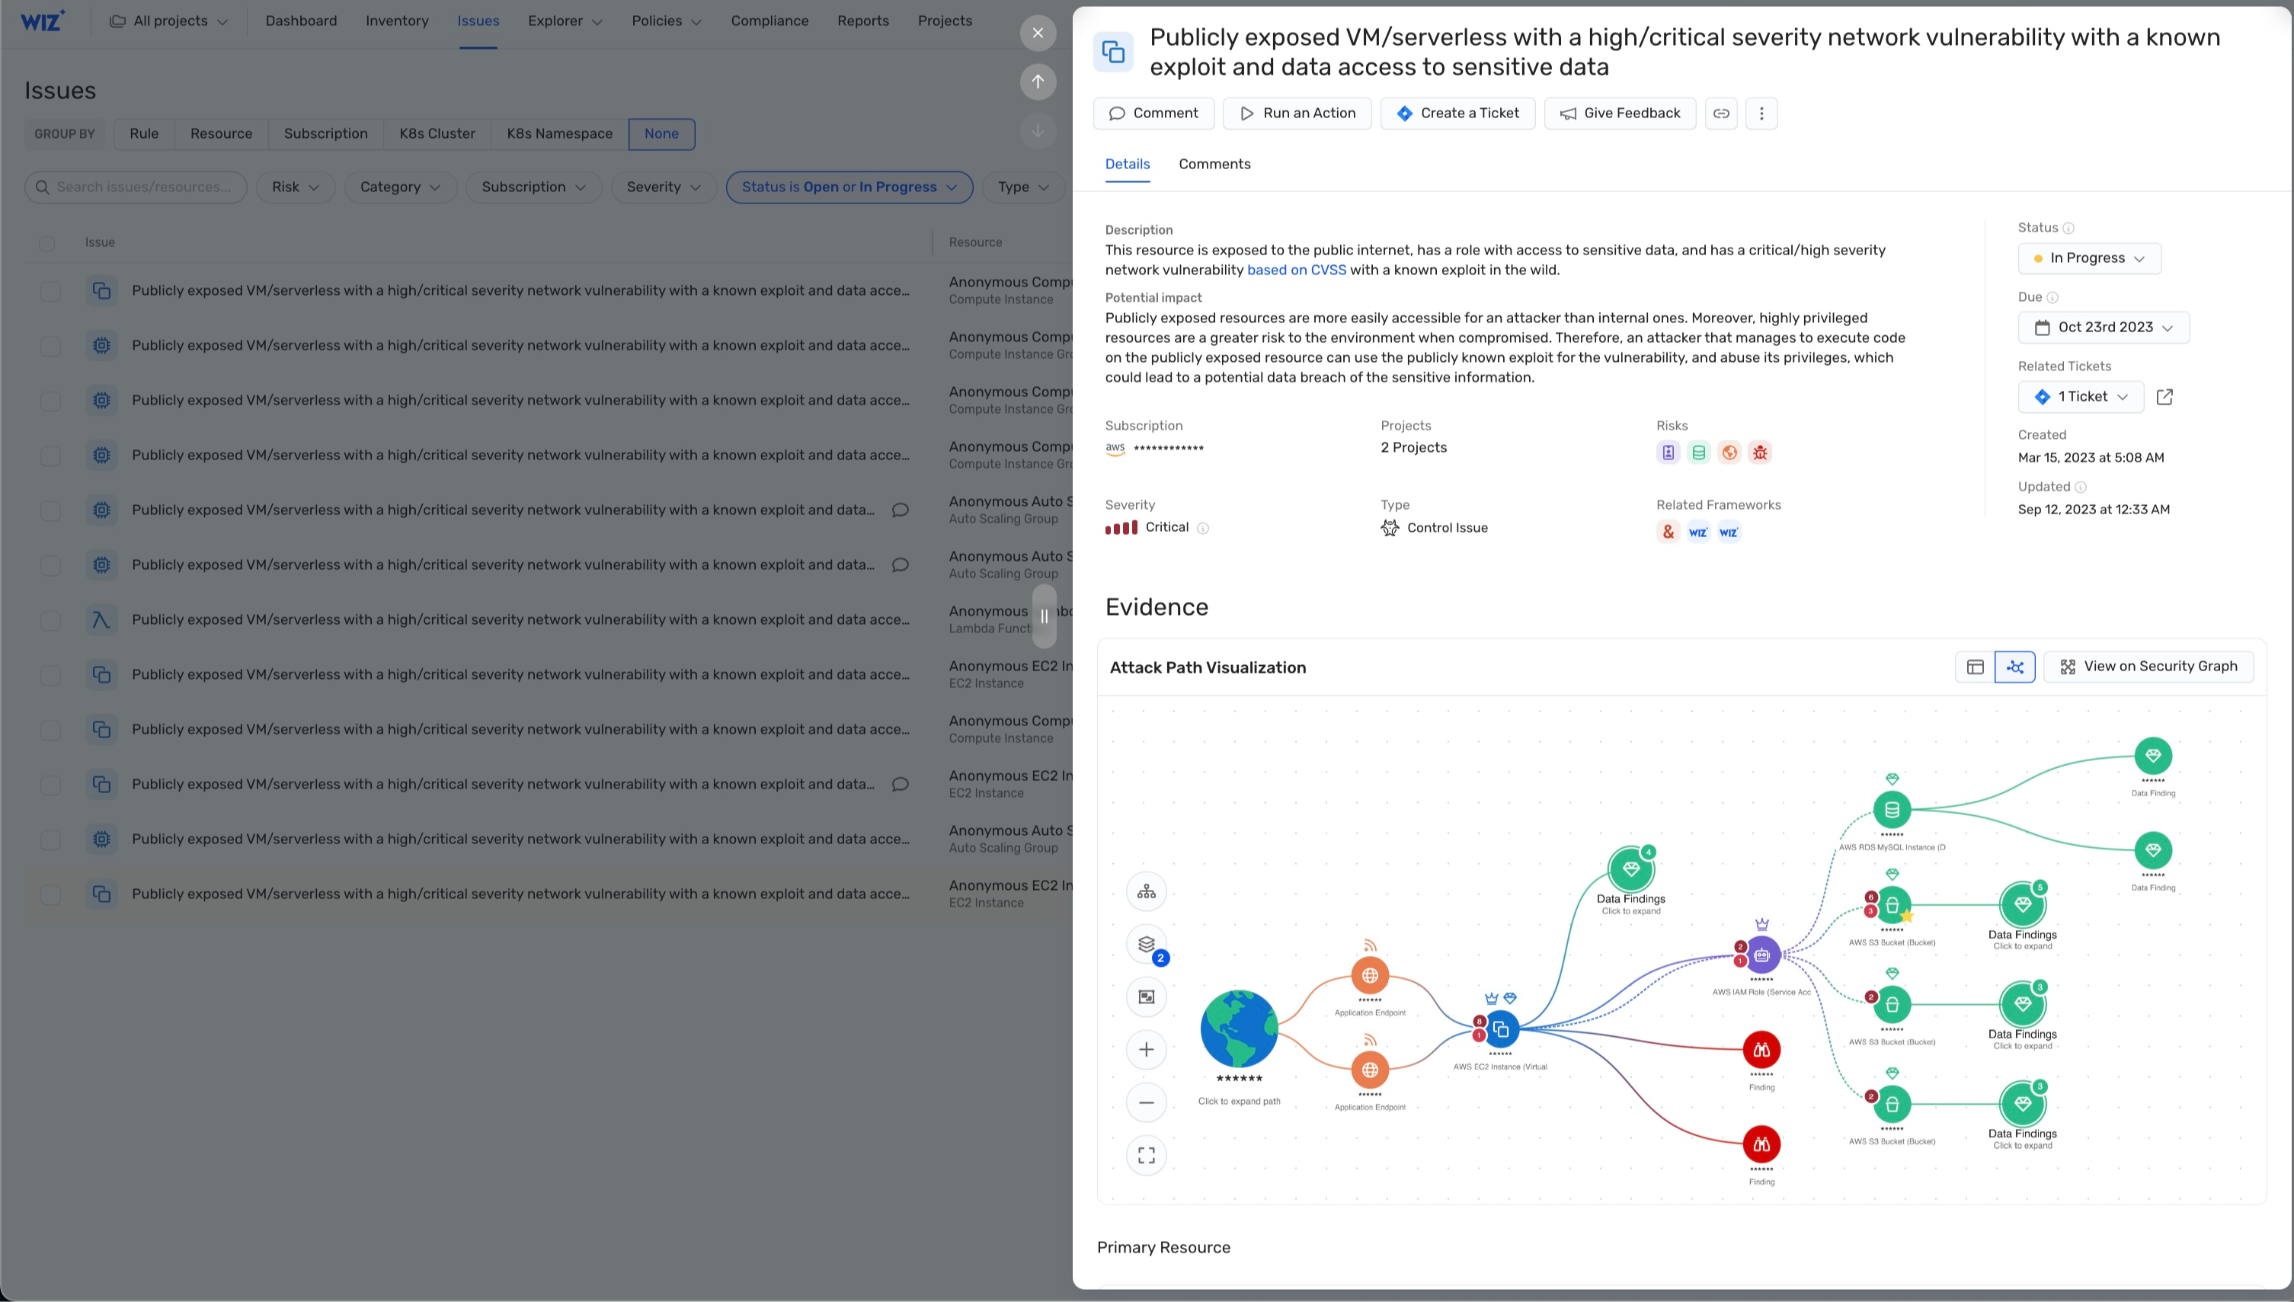Image resolution: width=2294 pixels, height=1302 pixels.
Task: Open the graph layers control
Action: coord(1146,944)
